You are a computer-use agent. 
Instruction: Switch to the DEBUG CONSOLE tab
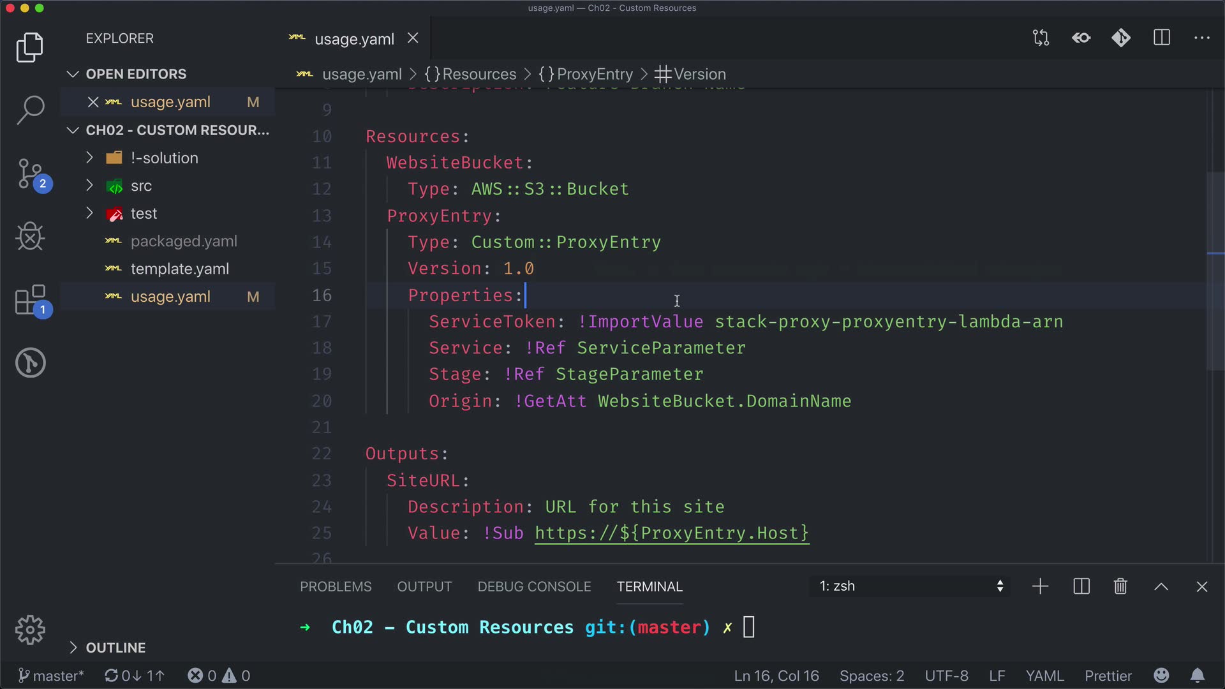tap(534, 586)
